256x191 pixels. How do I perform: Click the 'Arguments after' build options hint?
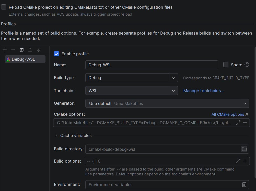pyautogui.click(x=160, y=172)
